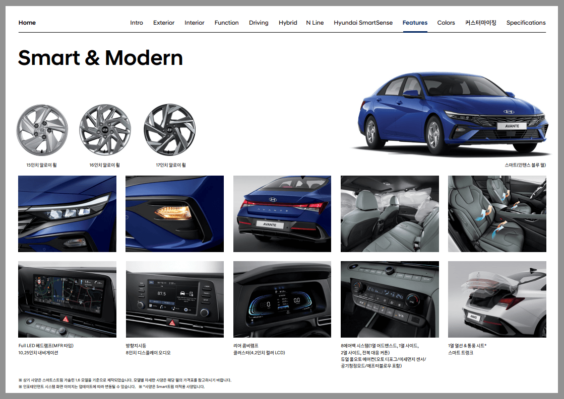Click the 스마트 트렁크 caption

(x=461, y=353)
